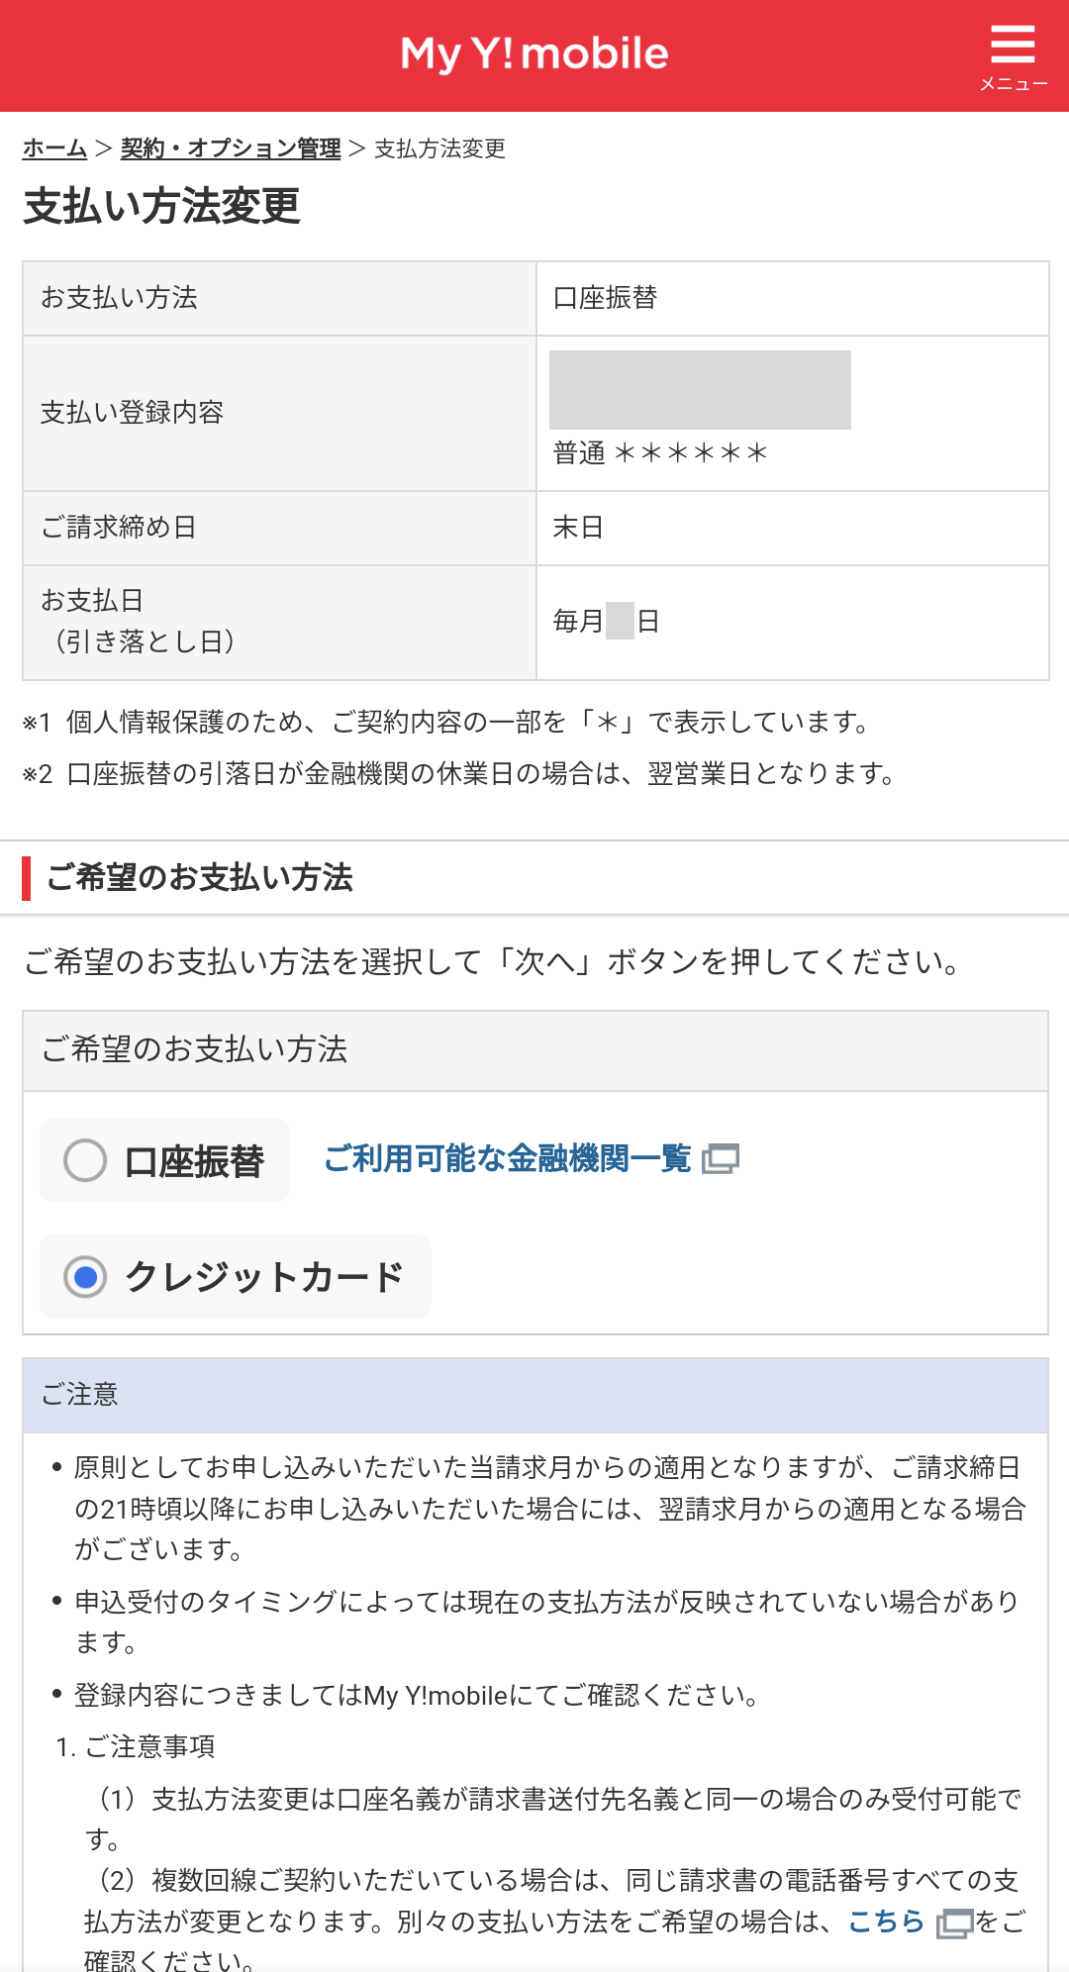Click new-window icon next to こちら
The width and height of the screenshot is (1069, 1972).
coord(954,1923)
